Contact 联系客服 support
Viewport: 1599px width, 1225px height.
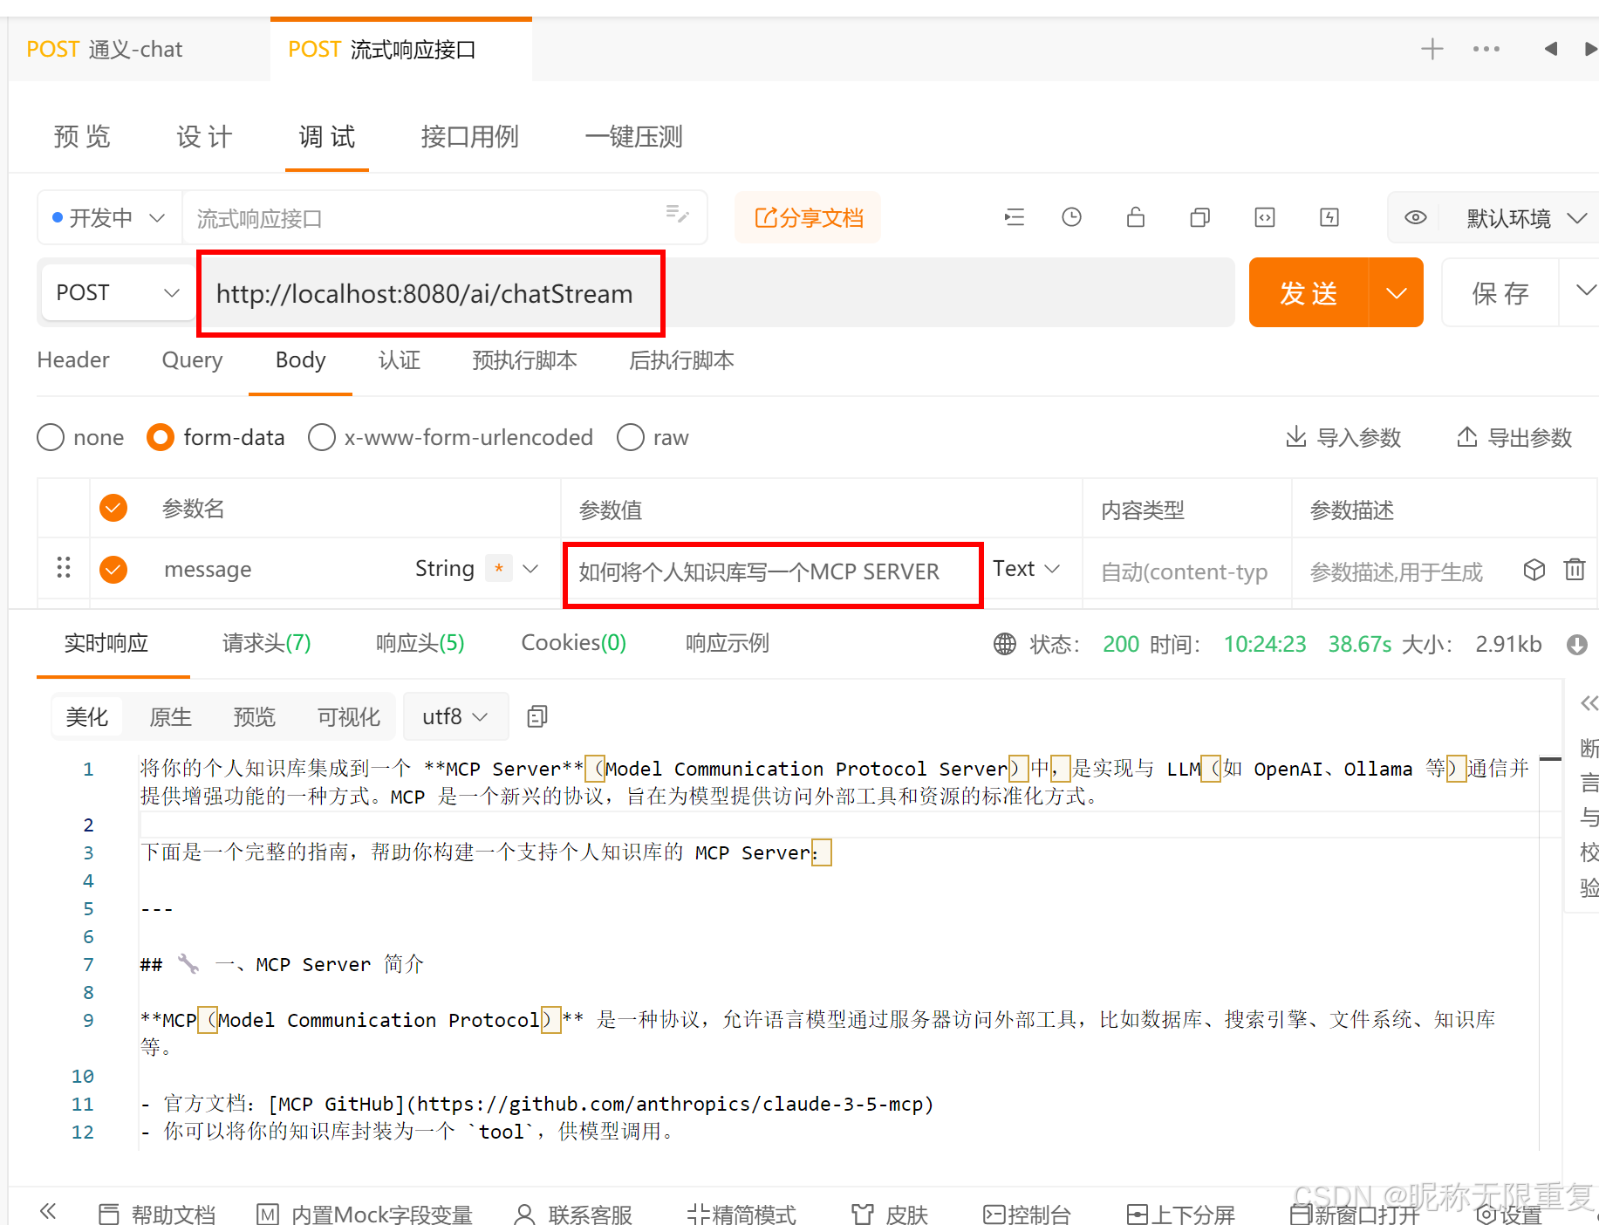tap(573, 1214)
